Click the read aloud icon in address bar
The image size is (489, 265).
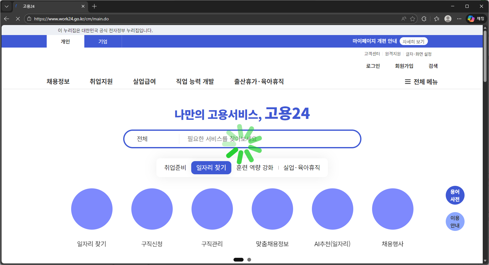point(404,19)
